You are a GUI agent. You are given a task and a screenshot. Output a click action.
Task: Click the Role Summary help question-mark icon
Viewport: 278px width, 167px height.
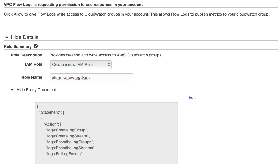[36, 46]
